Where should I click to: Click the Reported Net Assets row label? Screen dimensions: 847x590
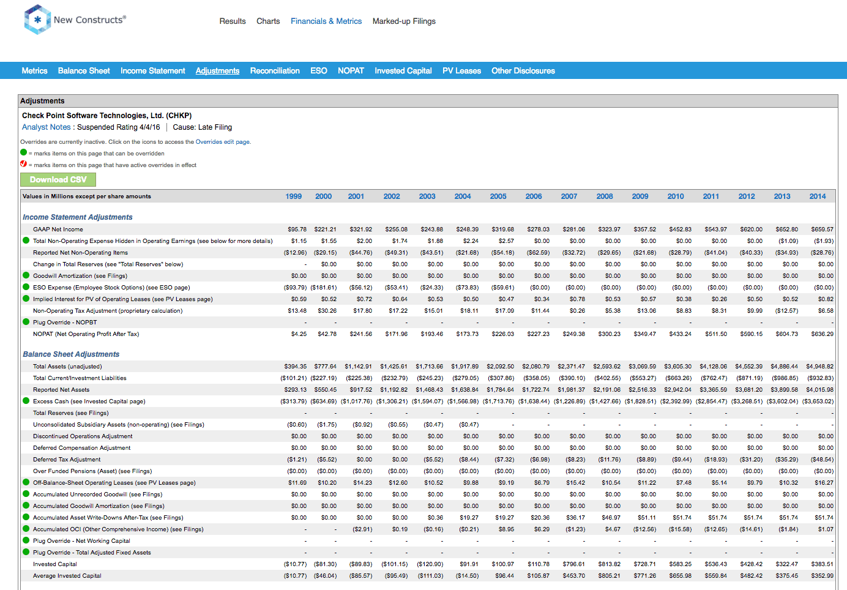61,390
